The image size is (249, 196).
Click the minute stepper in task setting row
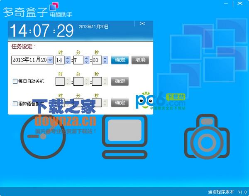coord(87,60)
